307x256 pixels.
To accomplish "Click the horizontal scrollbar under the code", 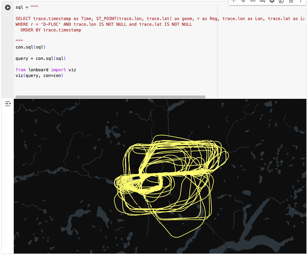I will [x=110, y=97].
